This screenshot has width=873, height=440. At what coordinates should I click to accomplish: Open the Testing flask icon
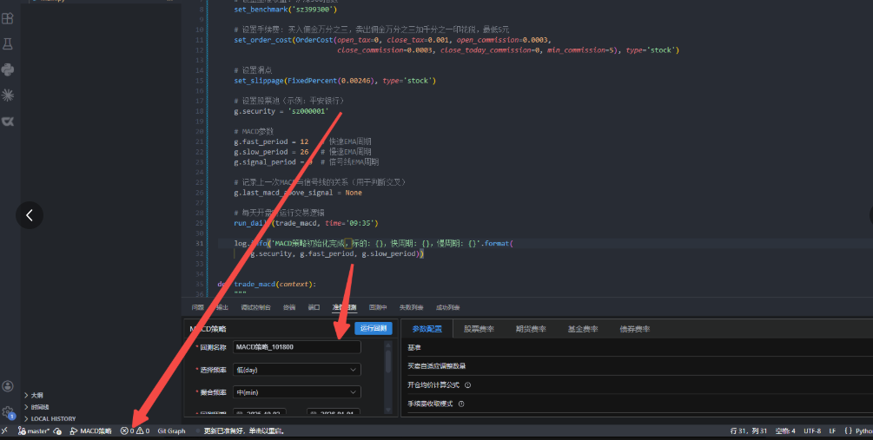tap(8, 44)
